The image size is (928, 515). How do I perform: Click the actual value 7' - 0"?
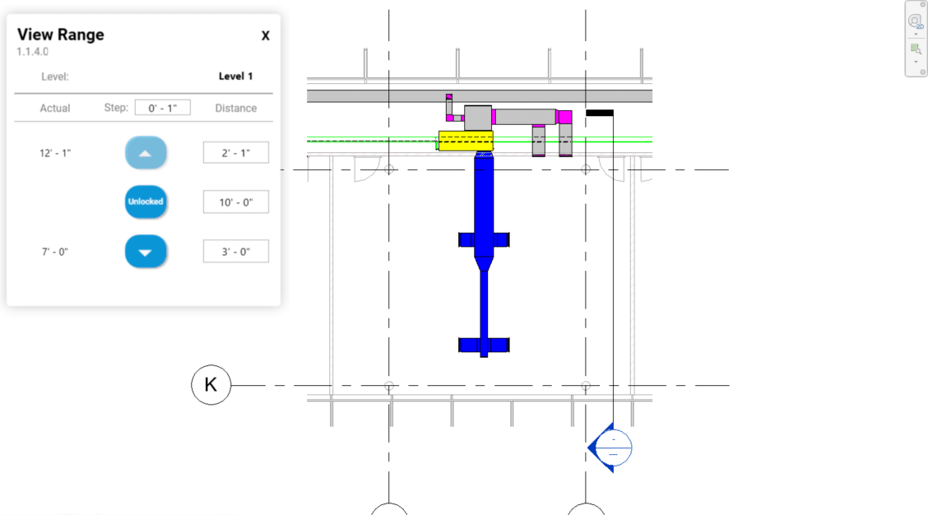pos(55,252)
